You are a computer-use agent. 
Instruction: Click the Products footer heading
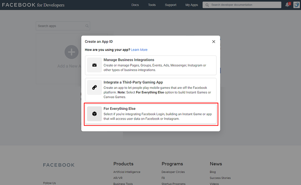123,164
